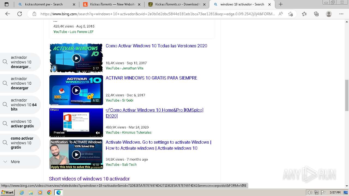Open Como Activar Windows 10 Todas las Versiones 2020
The height and width of the screenshot is (196, 349).
[x=157, y=46]
